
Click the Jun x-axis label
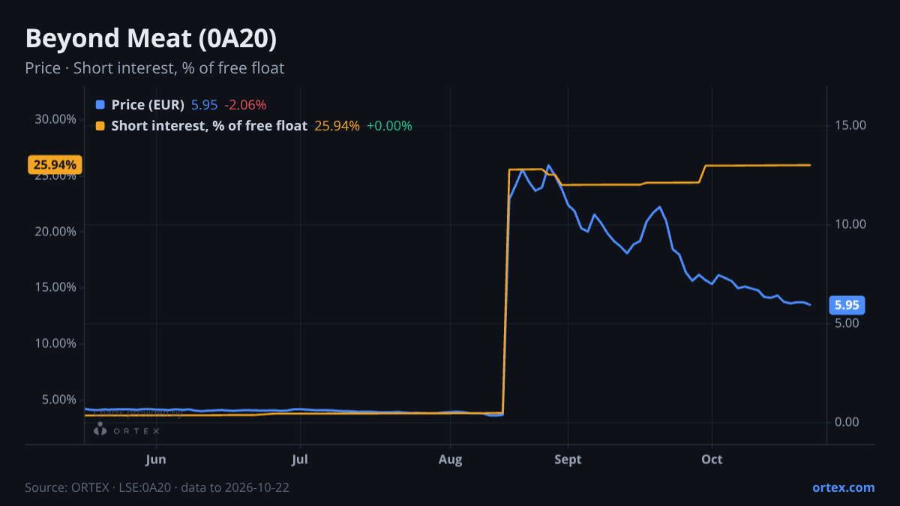[156, 460]
